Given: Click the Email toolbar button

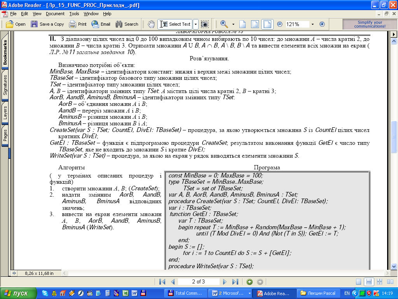Looking at the screenshot, I should (x=101, y=24).
